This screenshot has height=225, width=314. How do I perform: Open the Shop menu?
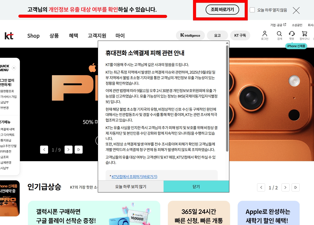click(x=34, y=36)
